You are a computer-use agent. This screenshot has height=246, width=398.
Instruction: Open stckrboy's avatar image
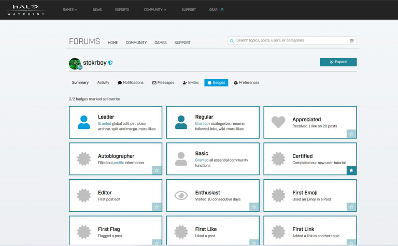[75, 63]
